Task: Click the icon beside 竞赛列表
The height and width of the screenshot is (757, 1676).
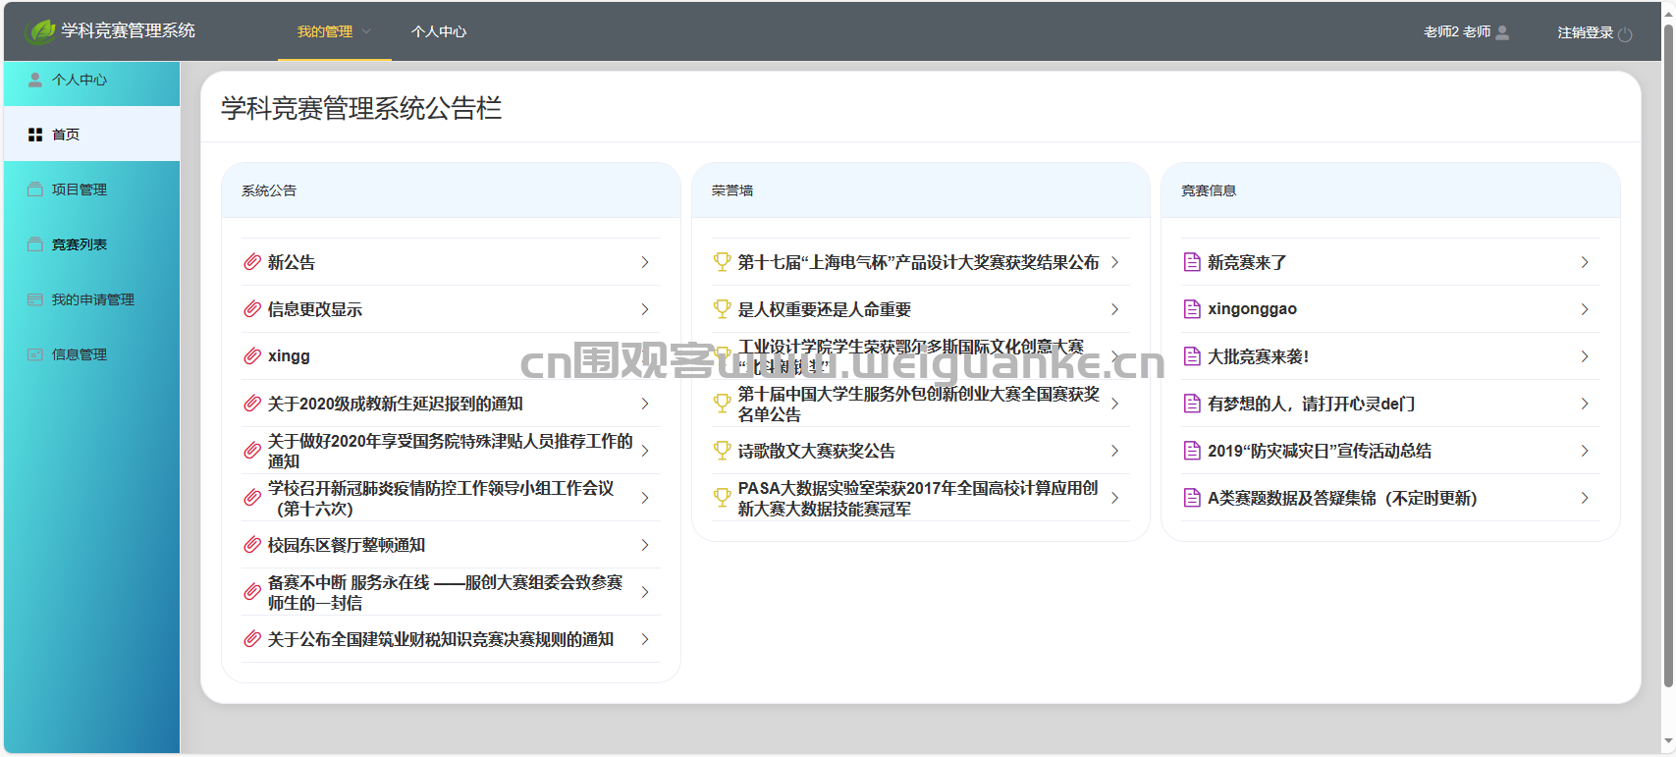Action: 35,244
